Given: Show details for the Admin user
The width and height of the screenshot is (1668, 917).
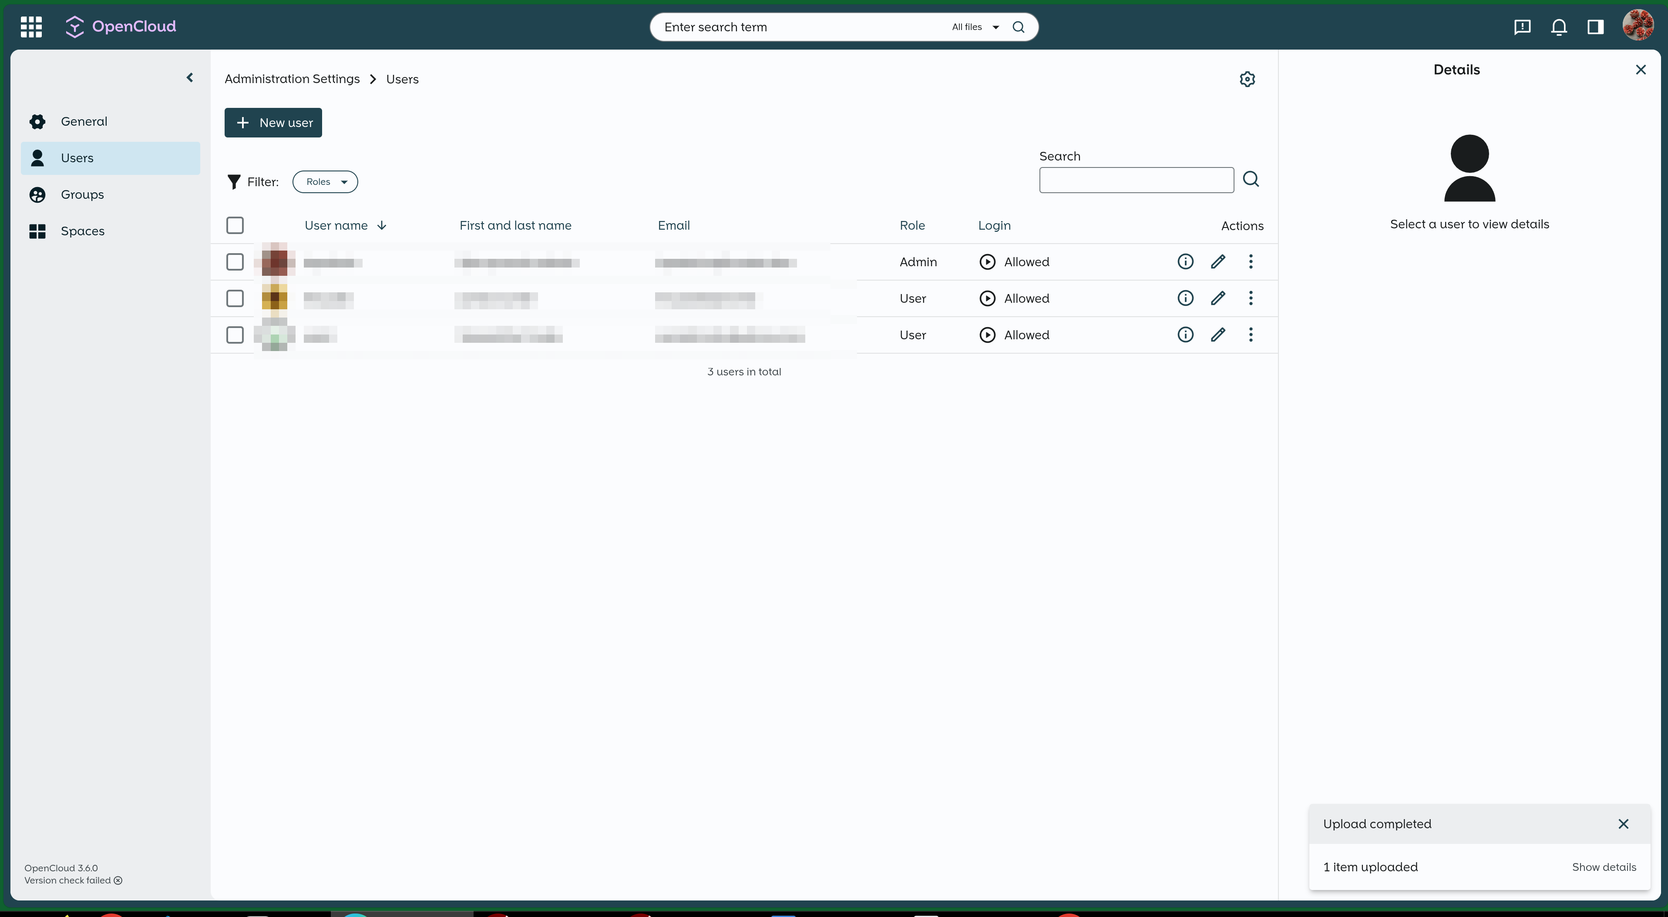Looking at the screenshot, I should coord(1185,261).
